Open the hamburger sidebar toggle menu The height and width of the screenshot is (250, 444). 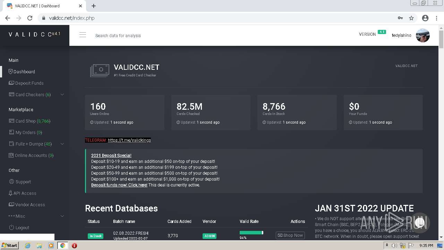click(83, 35)
